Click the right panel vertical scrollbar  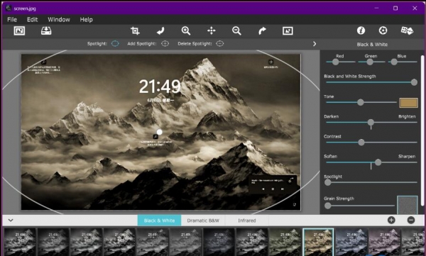[422, 130]
